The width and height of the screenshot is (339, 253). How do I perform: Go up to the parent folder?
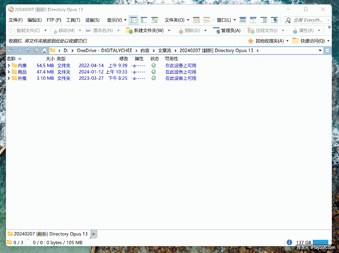click(x=28, y=51)
